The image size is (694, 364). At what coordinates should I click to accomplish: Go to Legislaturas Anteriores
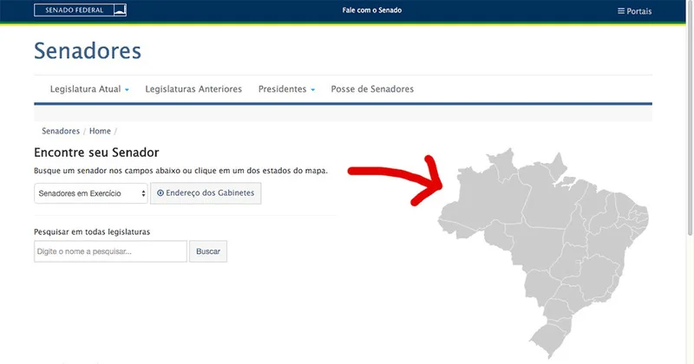(x=193, y=89)
